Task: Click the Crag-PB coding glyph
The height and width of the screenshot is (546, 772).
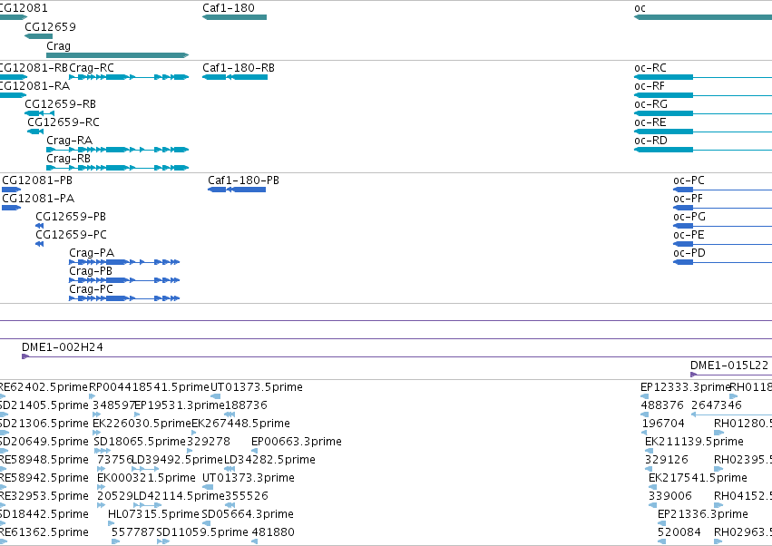Action: 124,280
